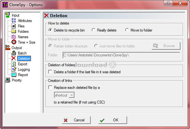Click the yellow Folders icon
Image resolution: width=190 pixels, height=129 pixels.
tap(14, 31)
